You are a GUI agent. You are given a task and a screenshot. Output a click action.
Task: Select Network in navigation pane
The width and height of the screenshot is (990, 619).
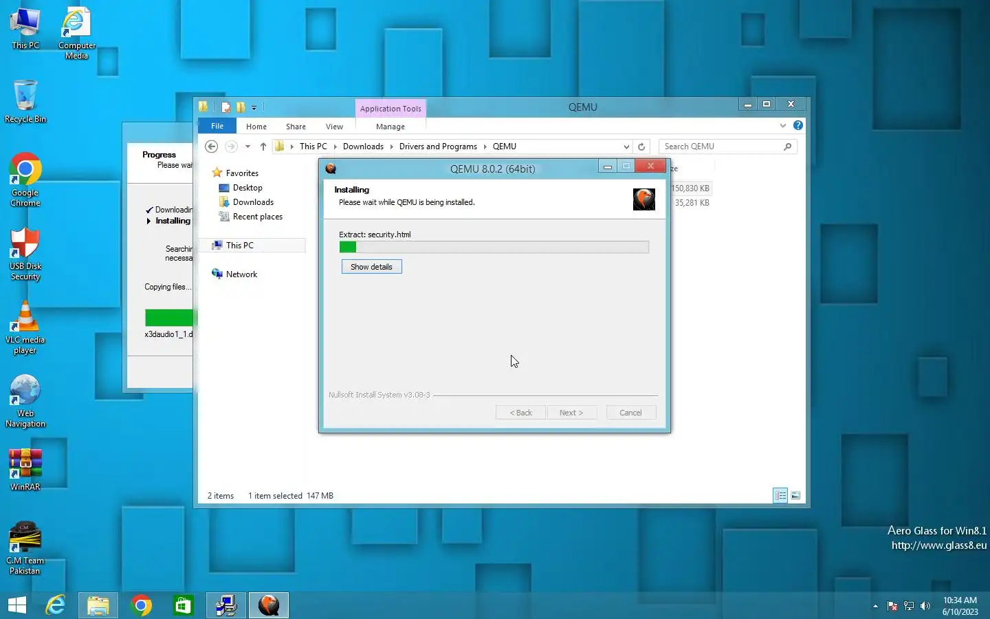[241, 274]
